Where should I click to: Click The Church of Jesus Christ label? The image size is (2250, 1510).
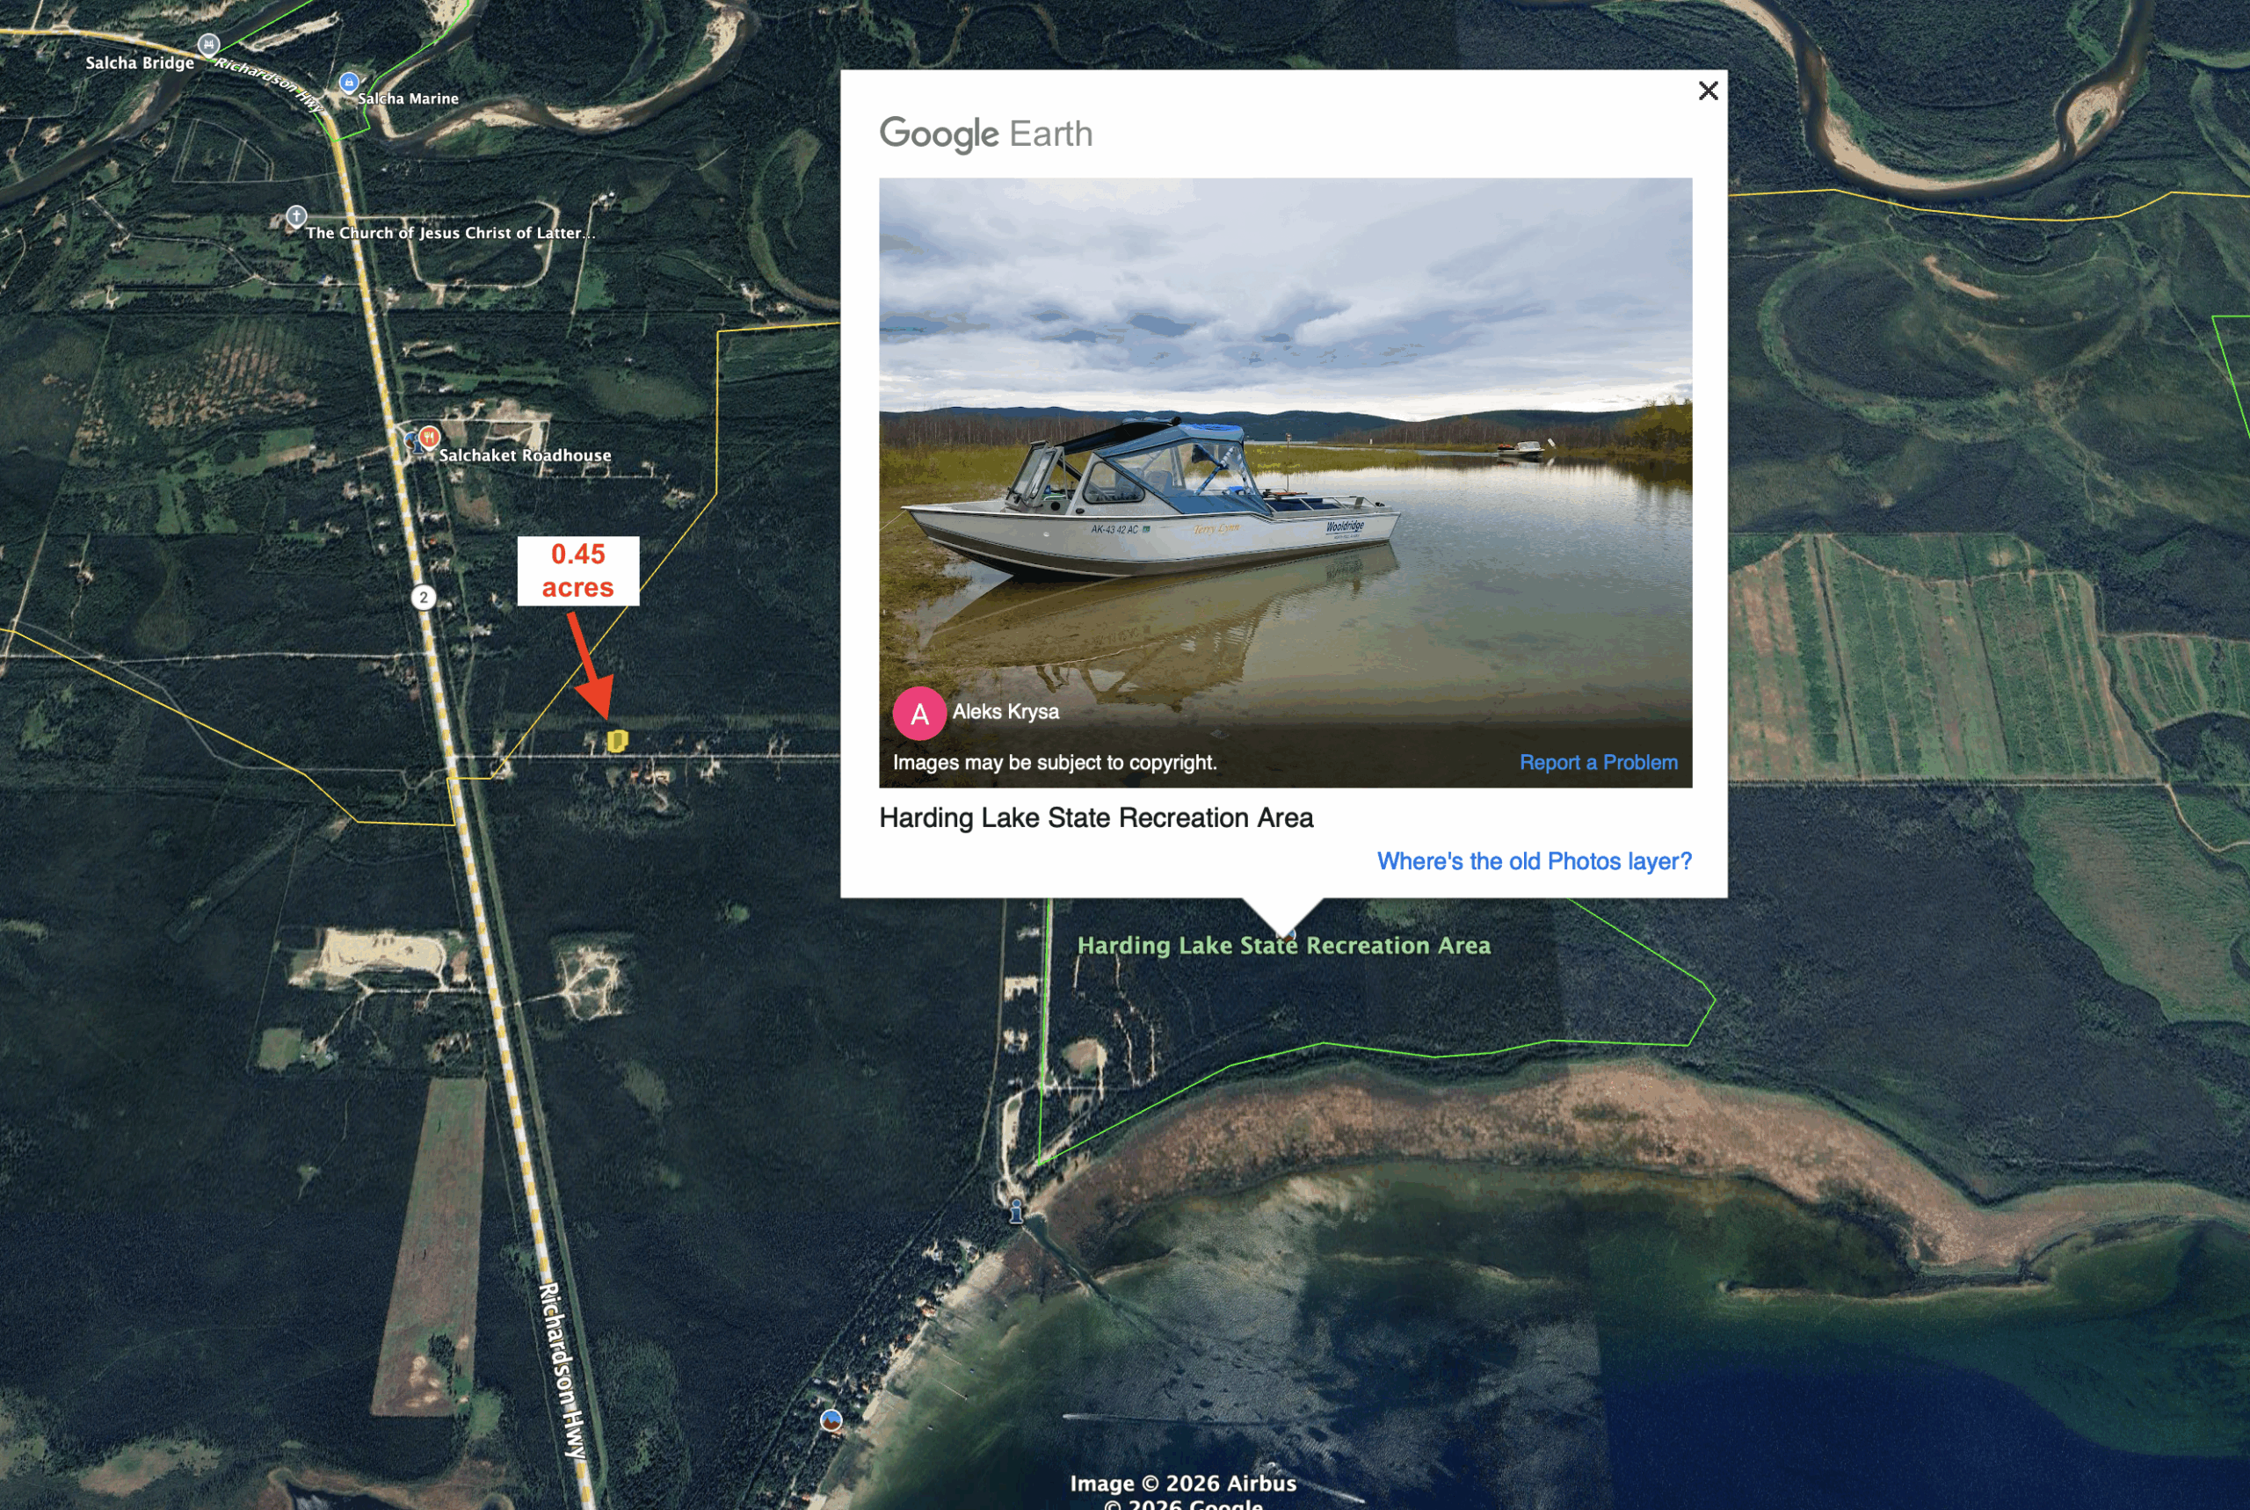click(x=450, y=233)
